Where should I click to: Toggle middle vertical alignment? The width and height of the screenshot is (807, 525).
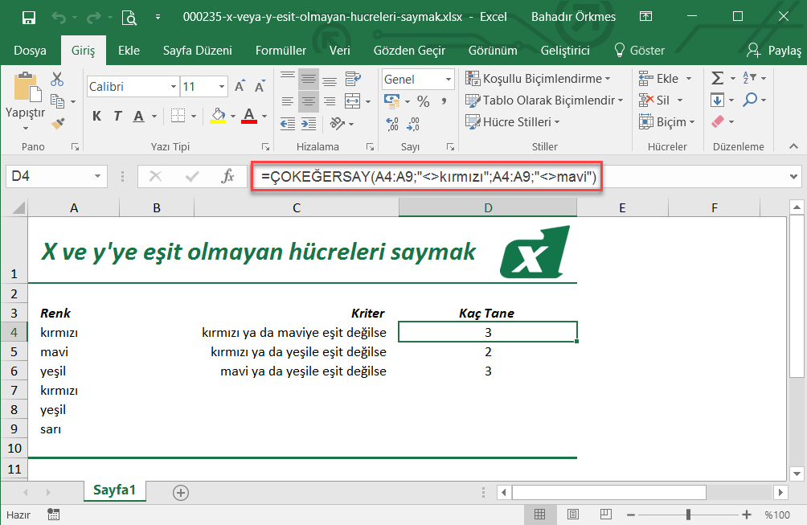(x=309, y=80)
